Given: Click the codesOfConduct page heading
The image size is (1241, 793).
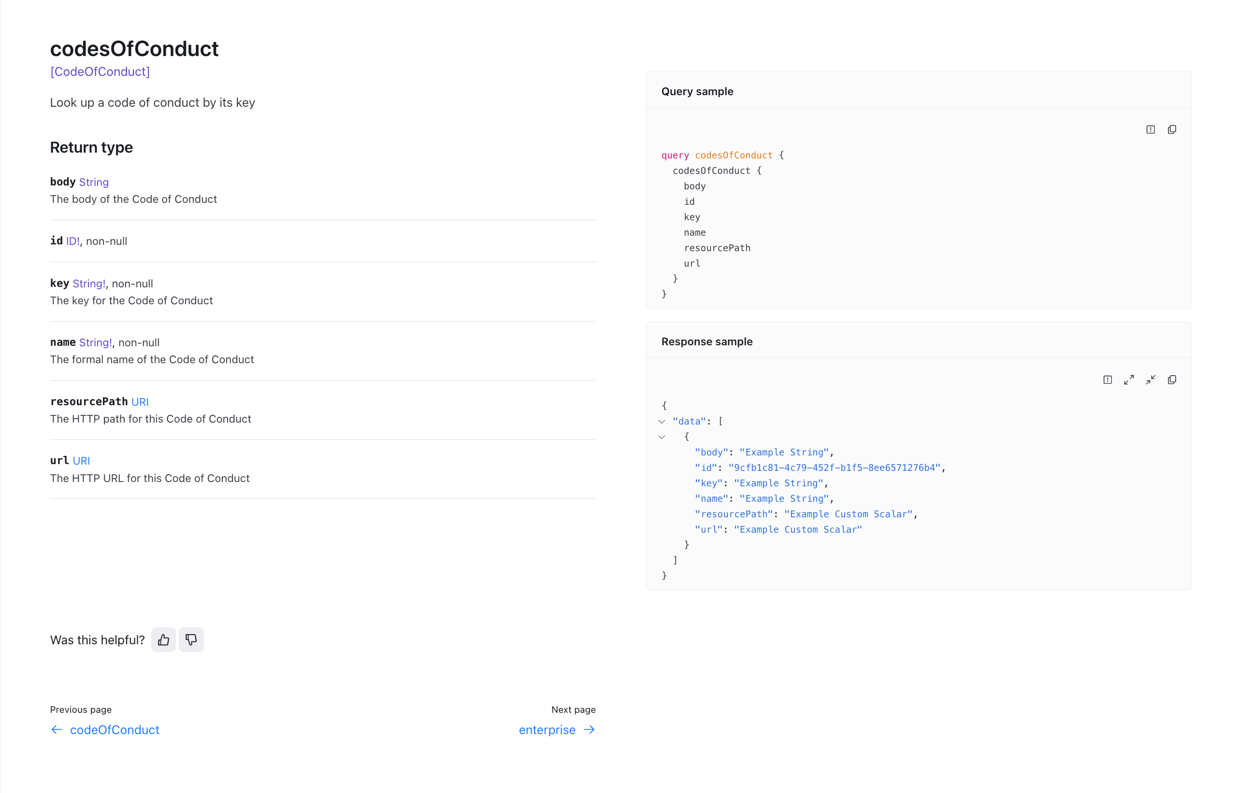Looking at the screenshot, I should pyautogui.click(x=134, y=49).
